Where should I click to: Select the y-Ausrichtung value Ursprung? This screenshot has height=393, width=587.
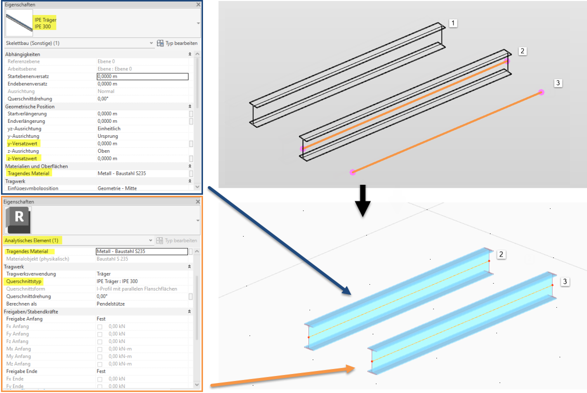[108, 136]
